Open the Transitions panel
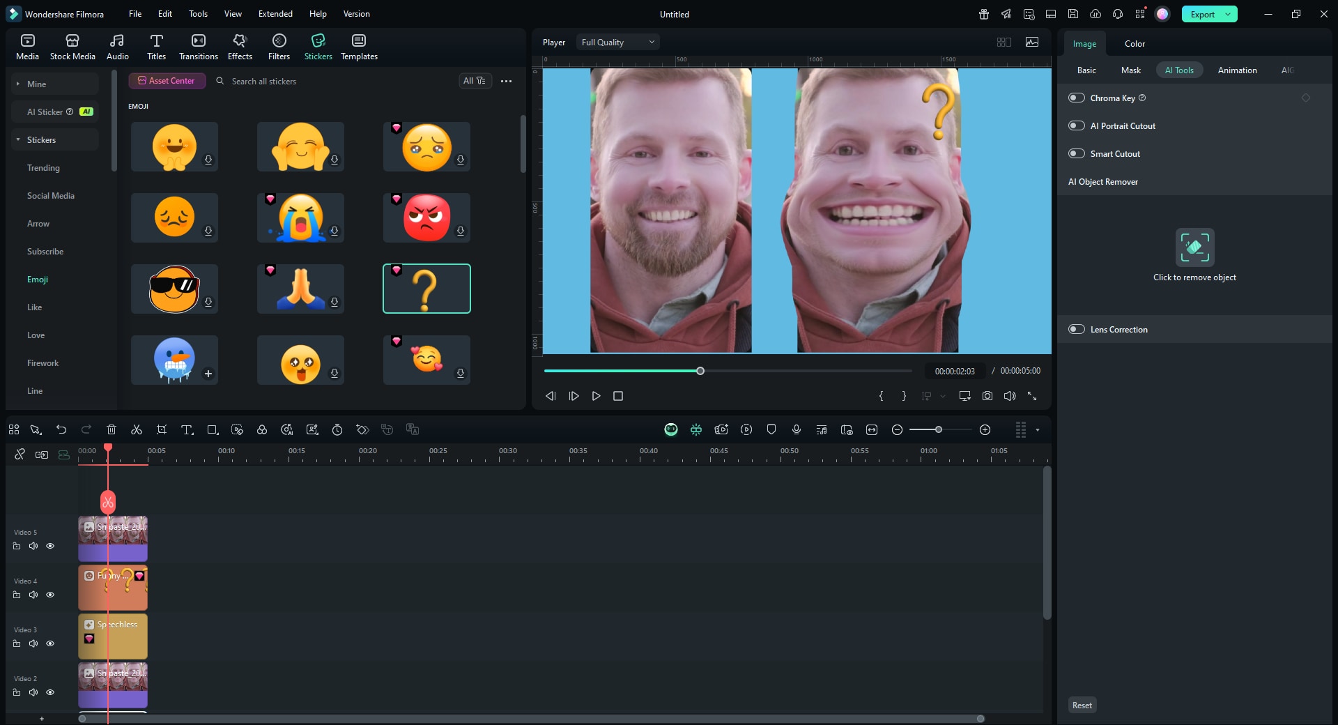The image size is (1338, 725). point(199,47)
